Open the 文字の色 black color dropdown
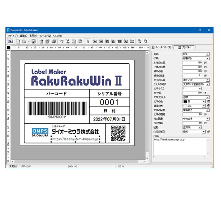Image resolution: width=221 pixels, height=199 pixels. [204, 102]
